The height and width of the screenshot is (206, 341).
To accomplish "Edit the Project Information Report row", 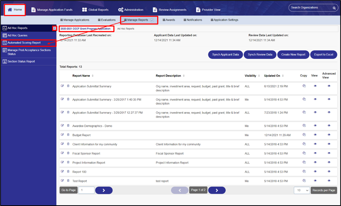I will 62,162.
